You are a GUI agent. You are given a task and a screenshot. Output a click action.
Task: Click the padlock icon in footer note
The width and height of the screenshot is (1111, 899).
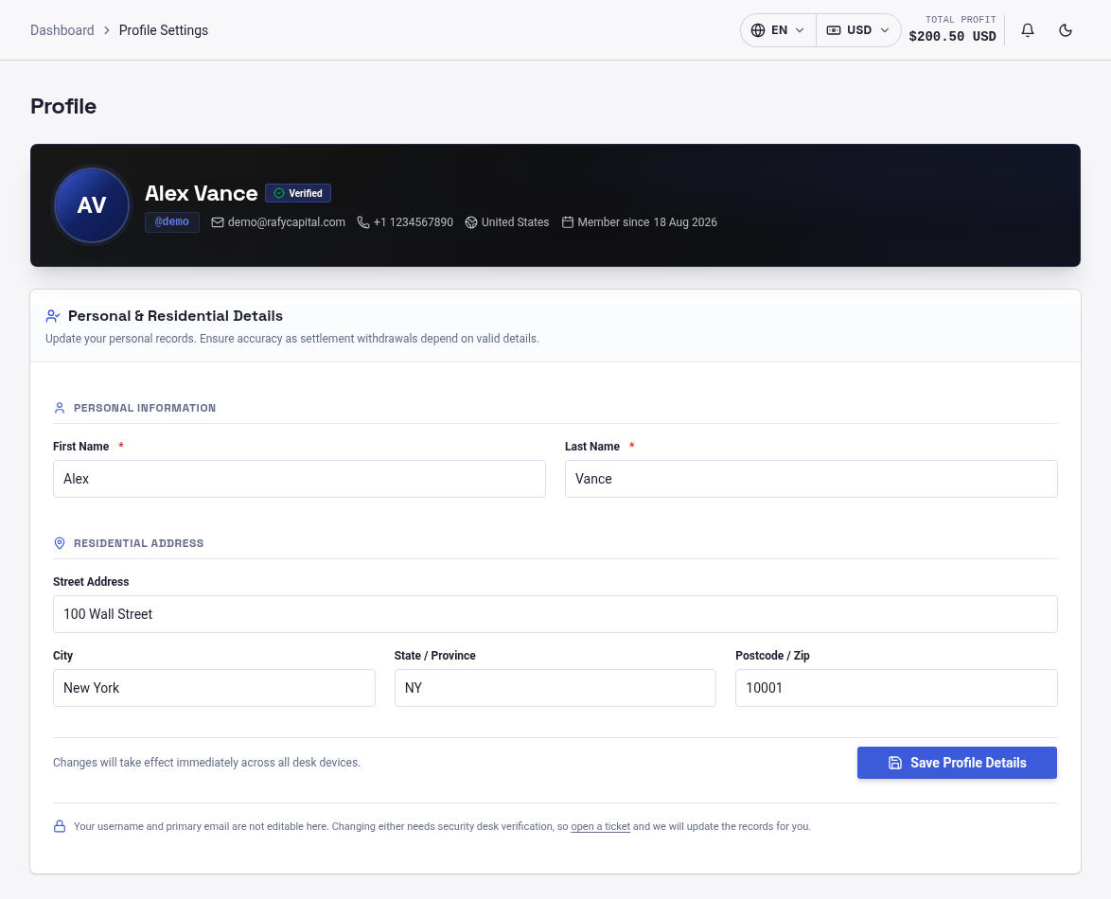point(60,827)
